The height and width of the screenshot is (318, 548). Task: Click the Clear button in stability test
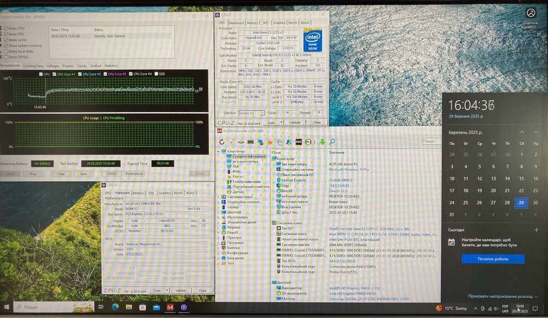pyautogui.click(x=61, y=174)
